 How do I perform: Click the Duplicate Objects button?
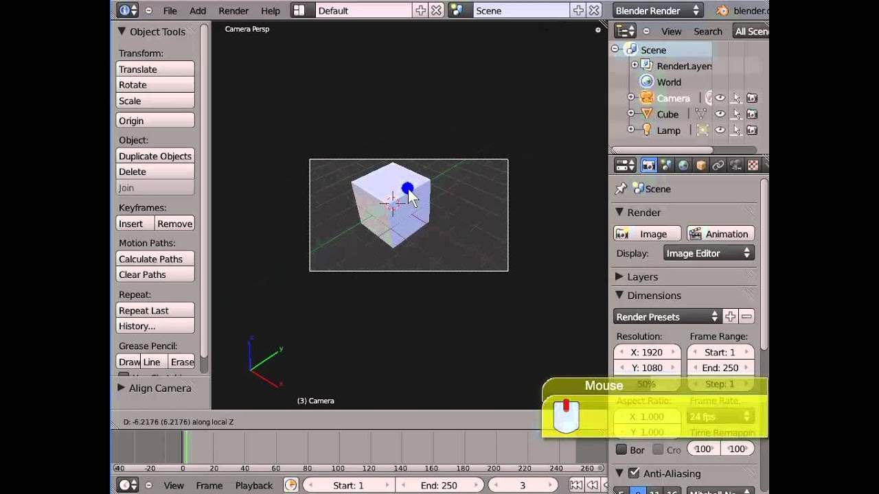[x=155, y=156]
